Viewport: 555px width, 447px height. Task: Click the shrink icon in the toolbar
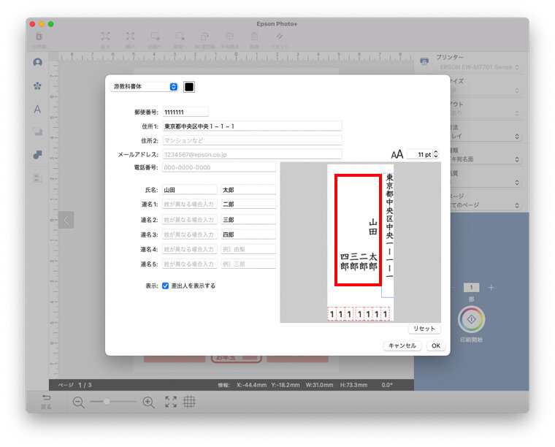130,36
